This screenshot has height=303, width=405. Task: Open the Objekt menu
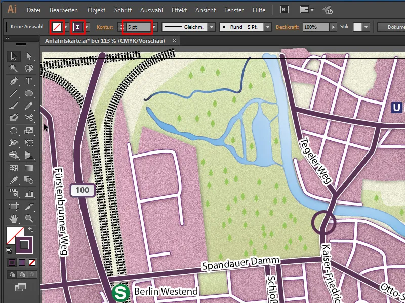click(96, 10)
